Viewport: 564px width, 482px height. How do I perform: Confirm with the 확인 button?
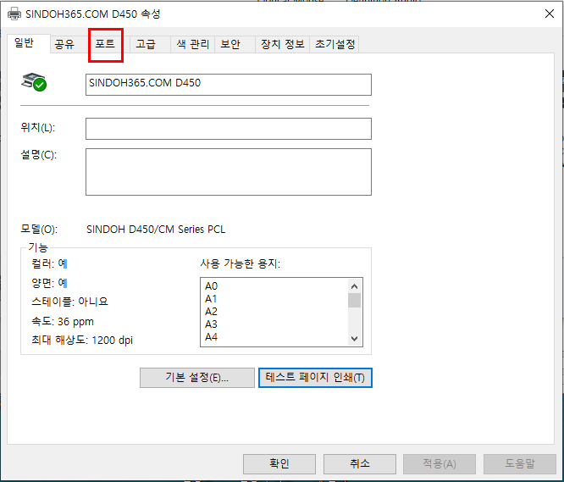[279, 464]
